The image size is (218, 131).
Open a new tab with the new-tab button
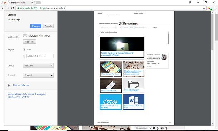(38, 3)
